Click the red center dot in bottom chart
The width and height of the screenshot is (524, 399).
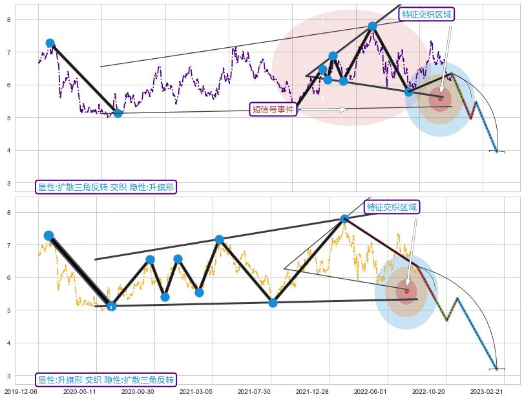point(406,292)
